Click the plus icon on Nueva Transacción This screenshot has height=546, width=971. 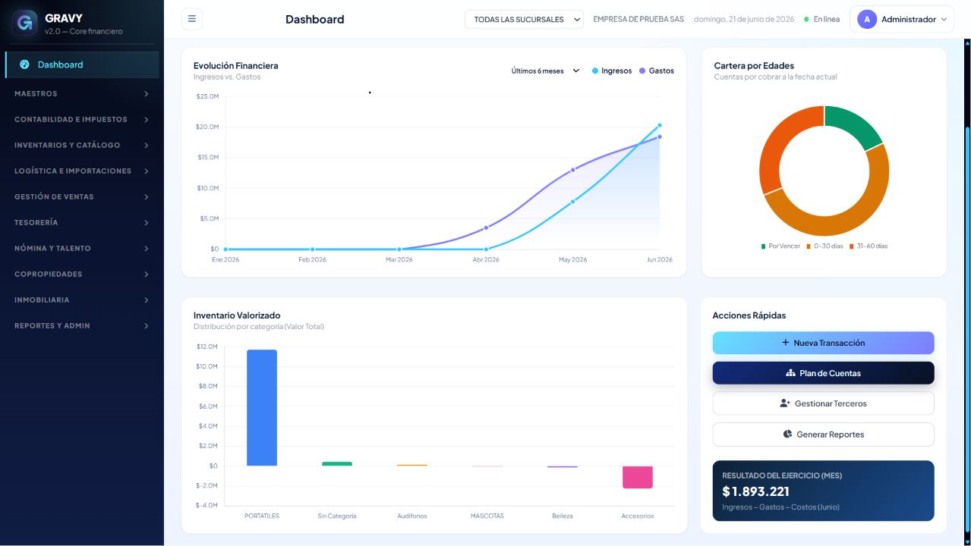[786, 343]
